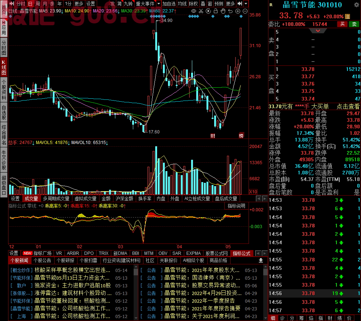Toggle 重大事件 major events display
361x321 pixels.
click(145, 4)
